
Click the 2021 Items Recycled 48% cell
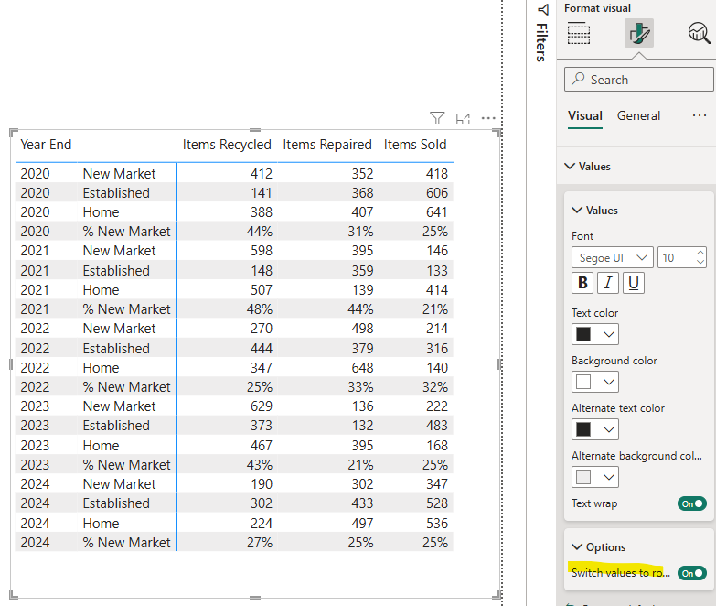[x=260, y=308]
